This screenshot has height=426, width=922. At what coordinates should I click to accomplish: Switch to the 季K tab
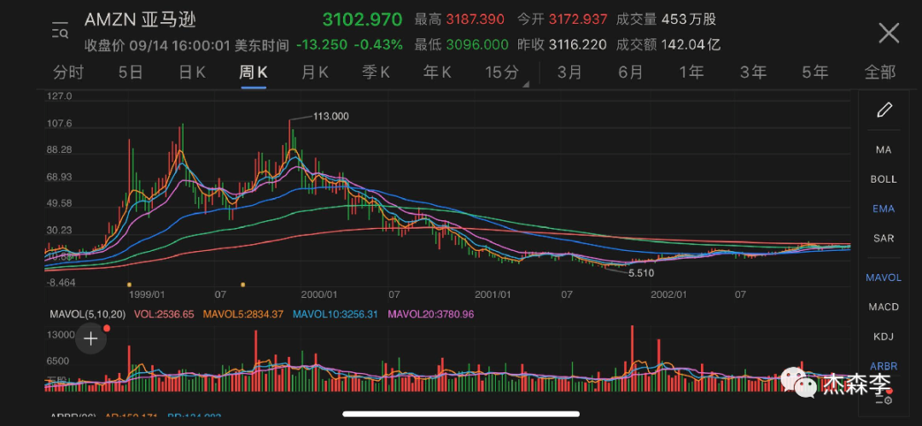(x=376, y=73)
